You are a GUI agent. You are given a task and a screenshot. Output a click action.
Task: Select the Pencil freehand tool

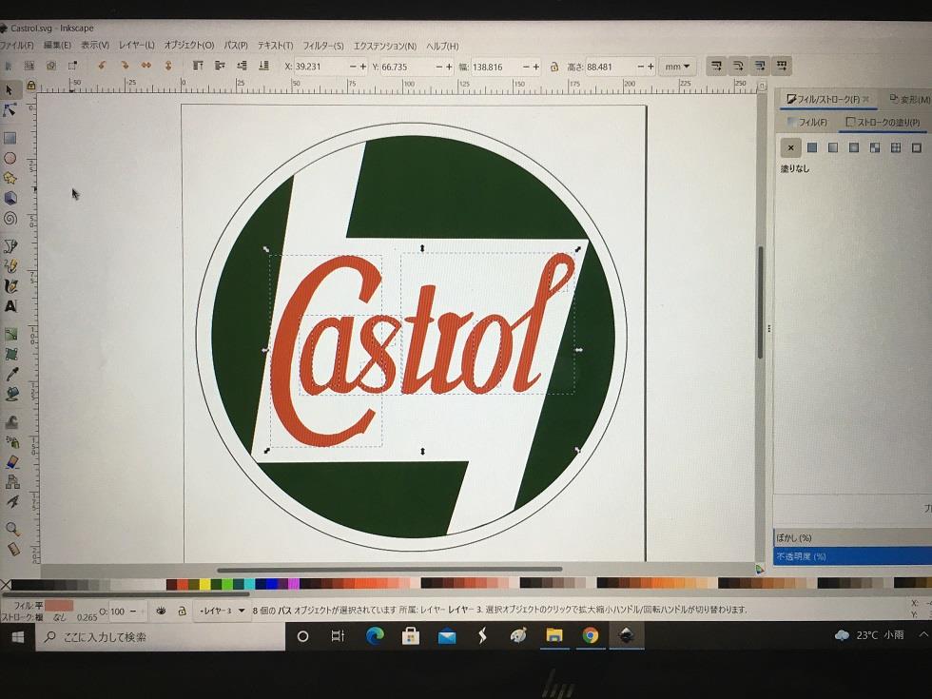click(10, 265)
